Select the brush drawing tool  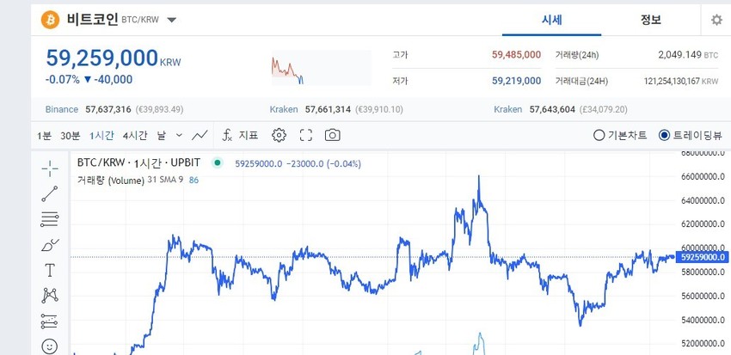coord(50,244)
